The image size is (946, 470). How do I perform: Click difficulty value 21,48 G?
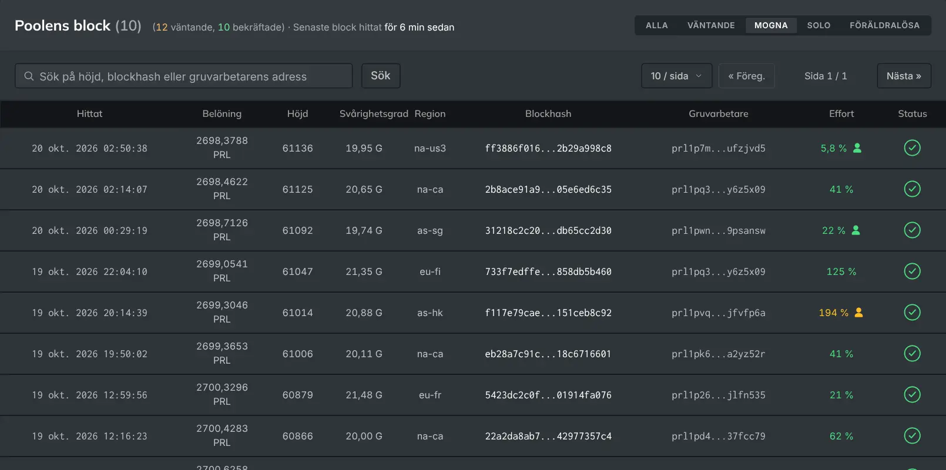coord(364,395)
